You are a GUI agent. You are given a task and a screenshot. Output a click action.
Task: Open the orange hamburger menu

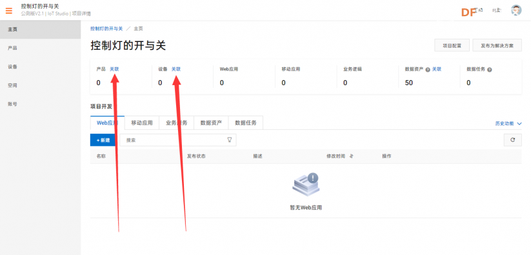(x=9, y=10)
